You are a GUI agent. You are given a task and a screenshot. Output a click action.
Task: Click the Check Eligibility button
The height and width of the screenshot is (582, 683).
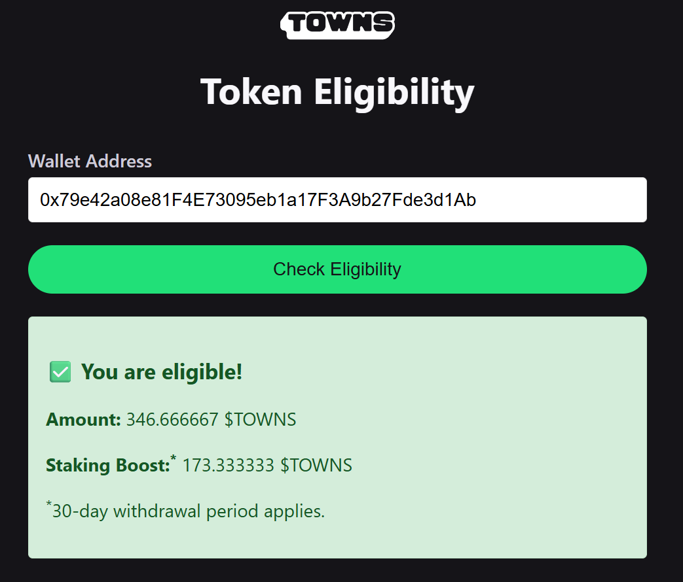[x=338, y=269]
